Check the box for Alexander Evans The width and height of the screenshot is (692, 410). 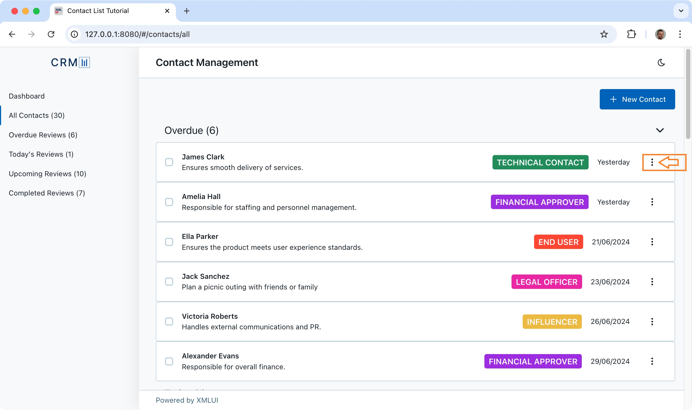tap(169, 361)
